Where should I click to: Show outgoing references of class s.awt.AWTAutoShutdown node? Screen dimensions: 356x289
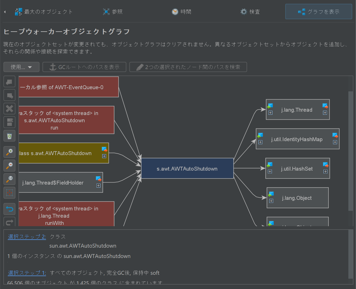[104, 149]
